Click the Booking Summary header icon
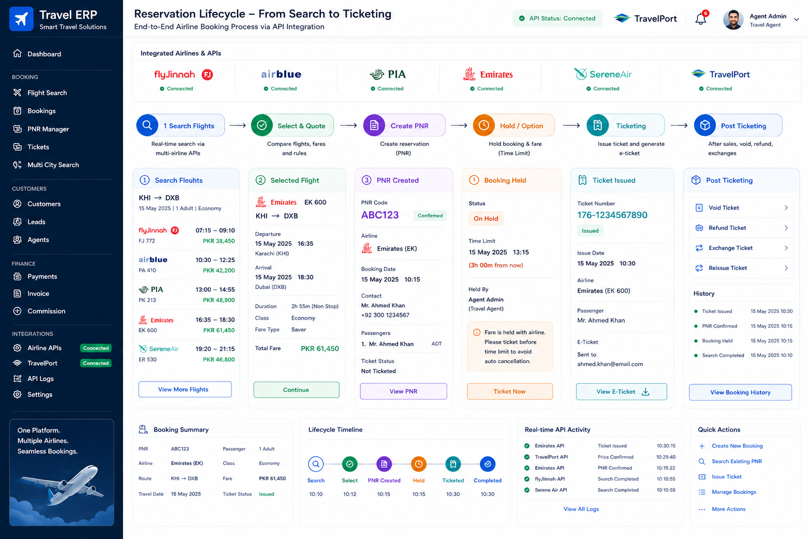The width and height of the screenshot is (808, 539). (x=143, y=430)
